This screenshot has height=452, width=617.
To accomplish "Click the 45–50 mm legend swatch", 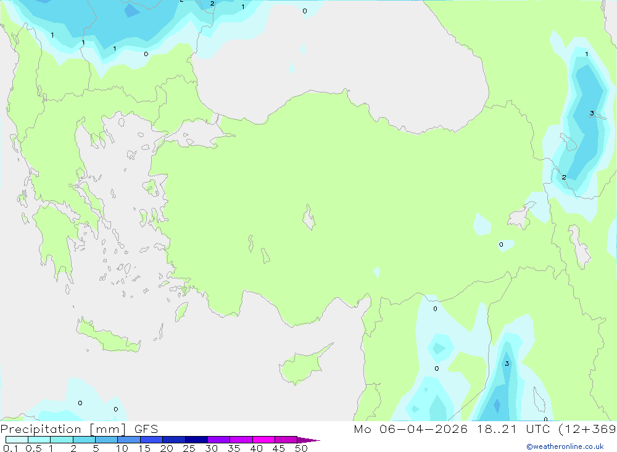I will pos(286,440).
